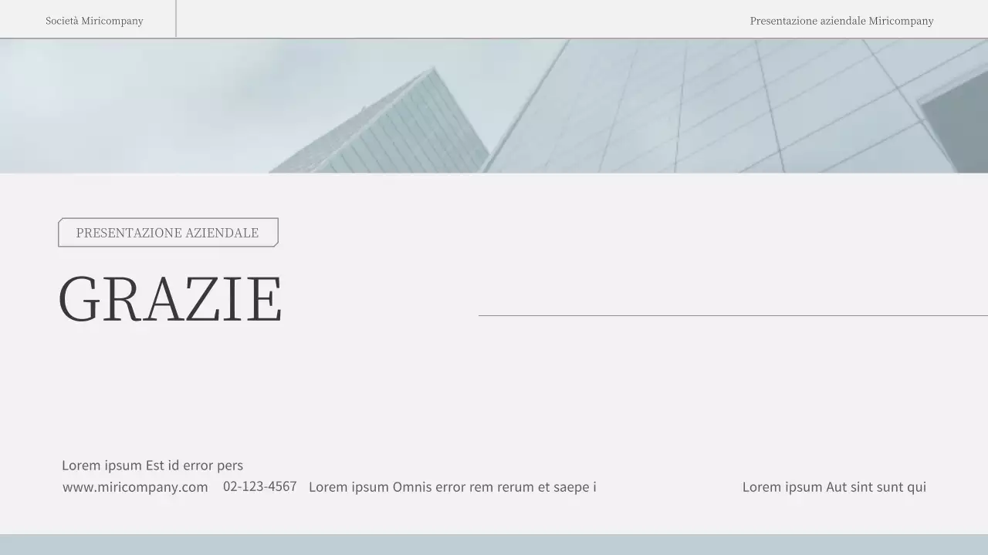This screenshot has height=555, width=988.
Task: Select 'Lorem ipsum Omnis error rem rerum' text
Action: tap(452, 487)
